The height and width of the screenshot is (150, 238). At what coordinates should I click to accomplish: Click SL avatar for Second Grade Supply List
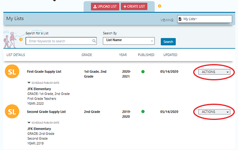coord(12,111)
